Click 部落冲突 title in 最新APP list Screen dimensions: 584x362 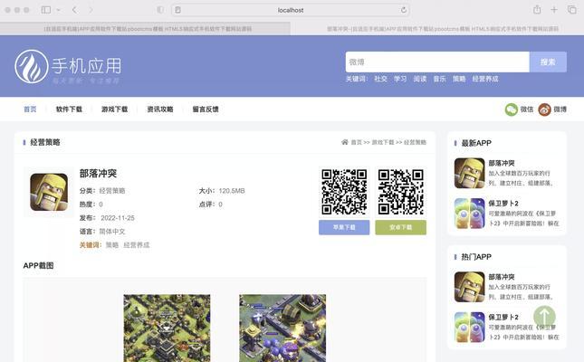coord(502,163)
